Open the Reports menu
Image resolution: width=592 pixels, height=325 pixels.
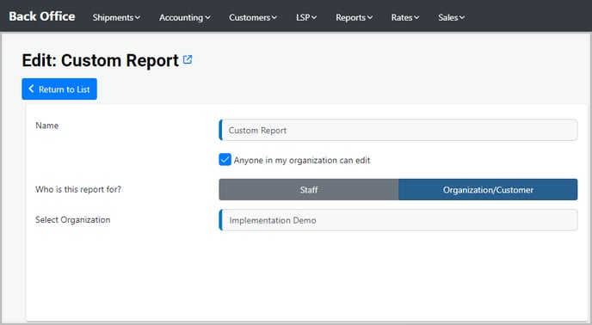355,17
